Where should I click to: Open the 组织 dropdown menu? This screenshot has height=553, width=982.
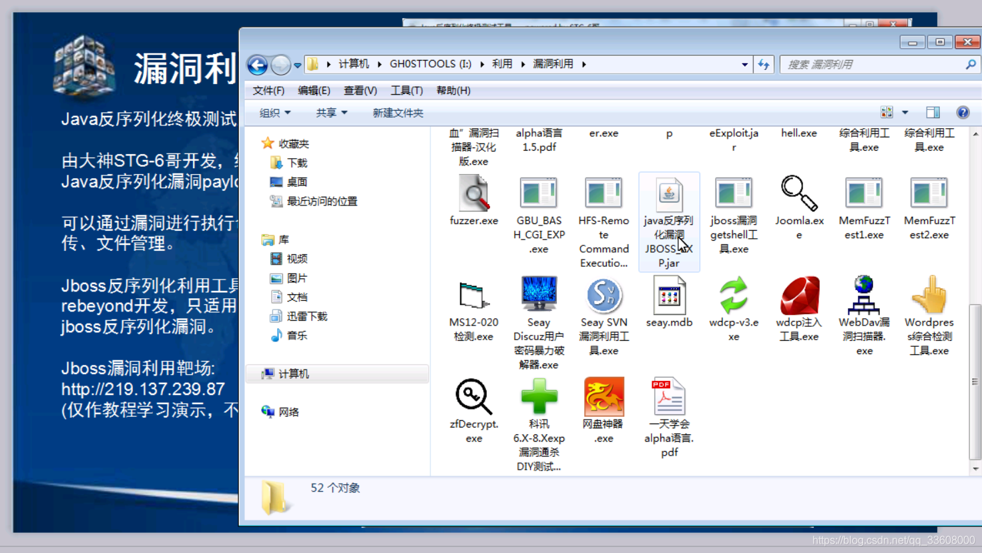click(273, 112)
